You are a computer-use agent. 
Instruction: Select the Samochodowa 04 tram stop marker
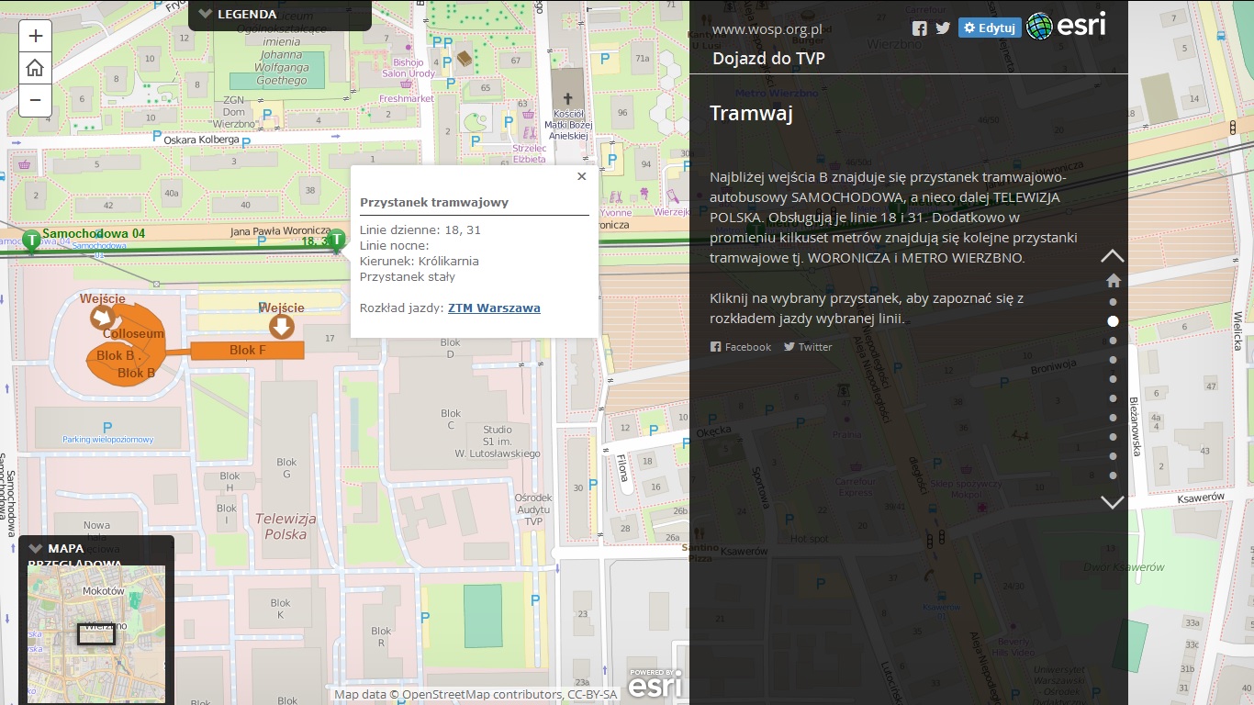32,241
